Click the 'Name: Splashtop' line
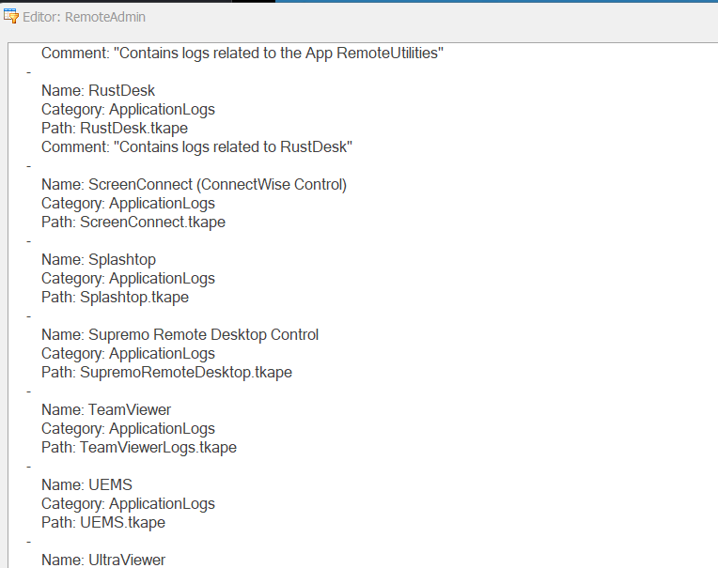 coord(99,259)
